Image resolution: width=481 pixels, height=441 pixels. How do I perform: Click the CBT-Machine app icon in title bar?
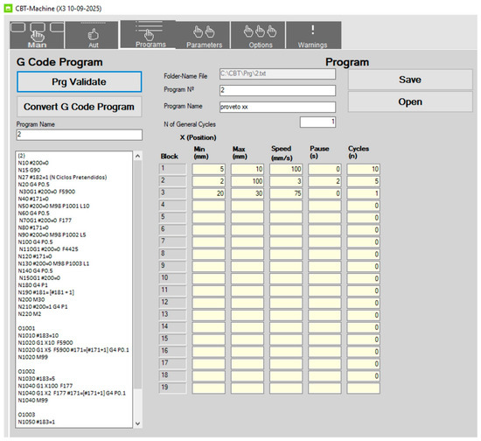pos(8,8)
